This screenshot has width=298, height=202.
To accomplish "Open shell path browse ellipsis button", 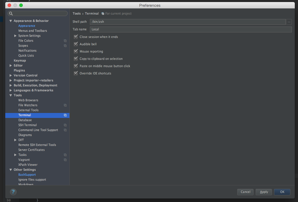I will (289, 22).
